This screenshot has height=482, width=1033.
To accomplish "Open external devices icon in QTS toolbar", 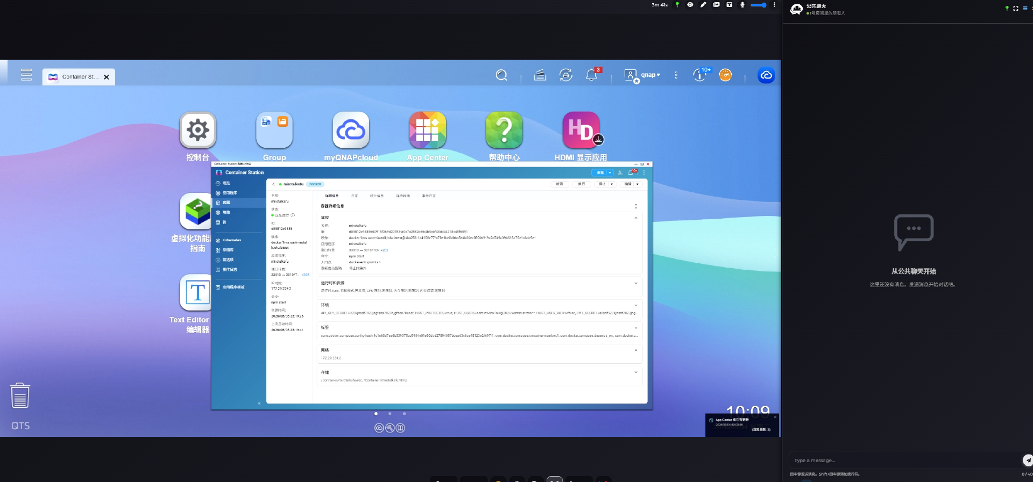I will point(565,75).
